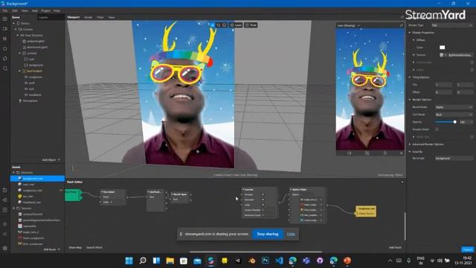The image size is (476, 268).
Task: Click Show Map in Patch Editor
Action: [75, 248]
